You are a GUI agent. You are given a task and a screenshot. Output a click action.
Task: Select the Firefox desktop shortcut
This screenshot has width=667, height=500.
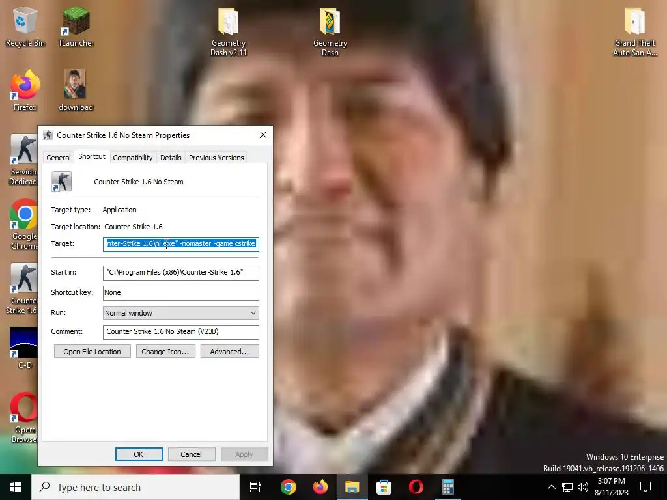25,90
